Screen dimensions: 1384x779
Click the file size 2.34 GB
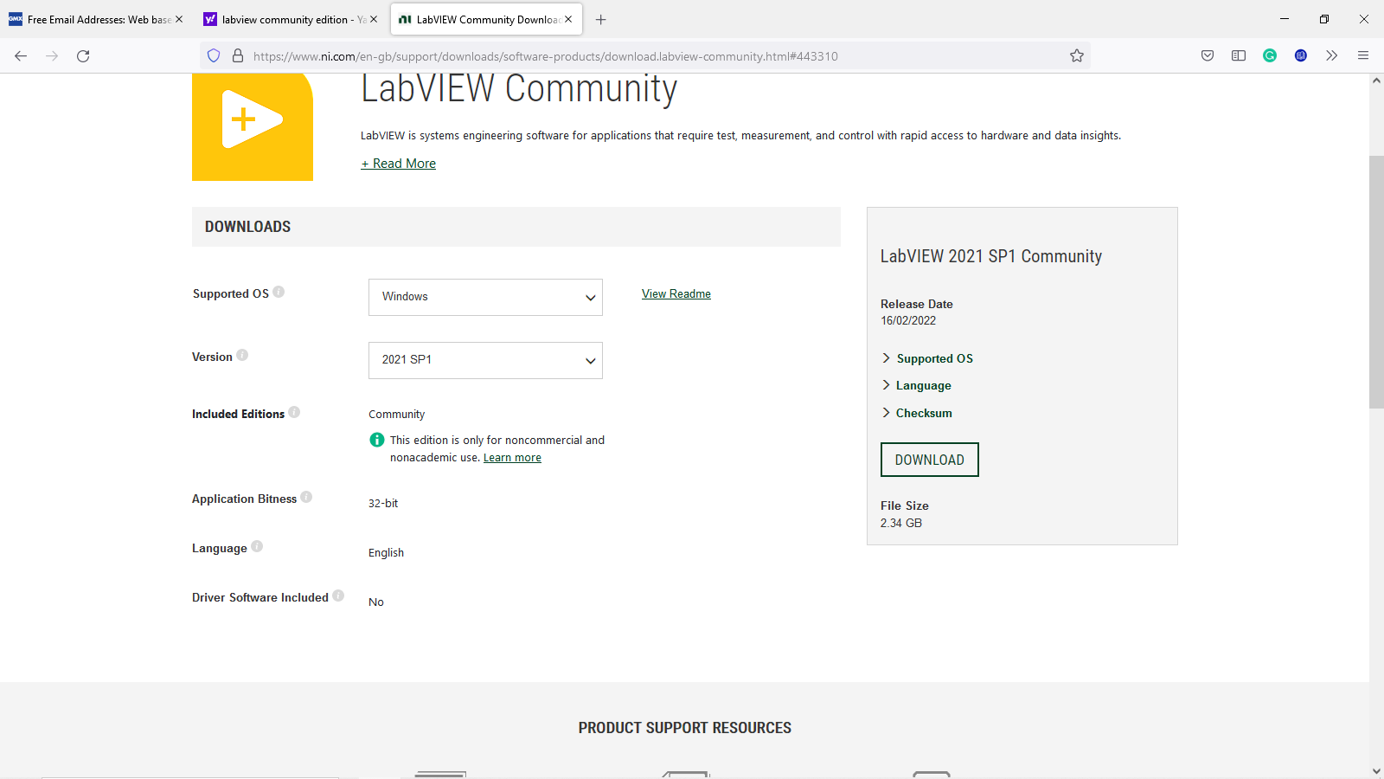[901, 523]
